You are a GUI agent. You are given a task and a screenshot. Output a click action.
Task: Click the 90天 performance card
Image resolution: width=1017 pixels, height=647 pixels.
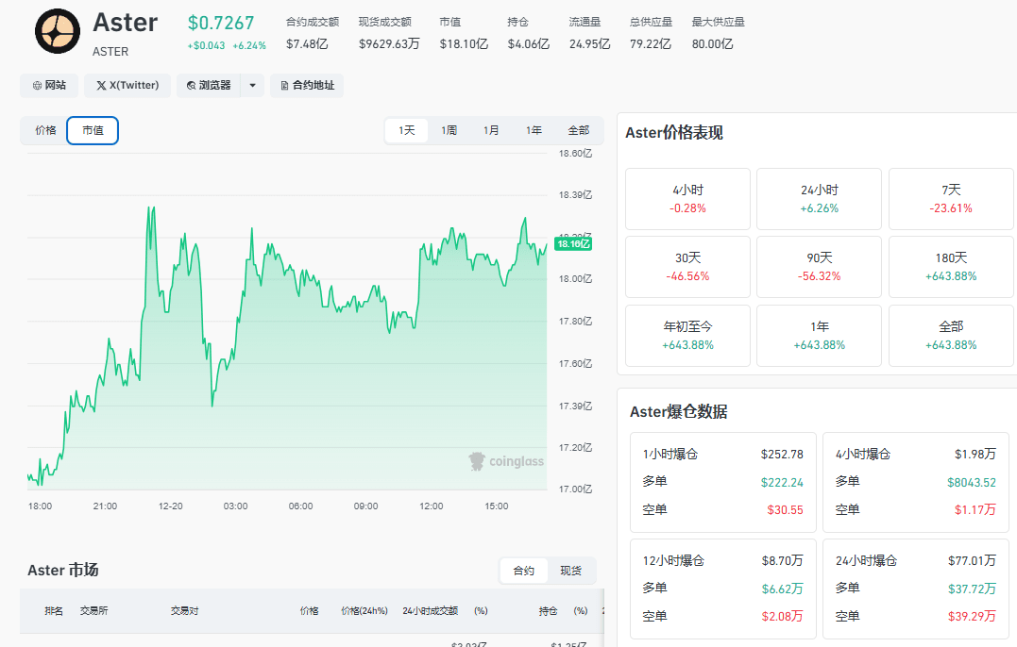tap(820, 267)
